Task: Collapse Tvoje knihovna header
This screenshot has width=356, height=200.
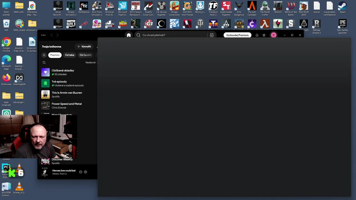Action: 51,47
